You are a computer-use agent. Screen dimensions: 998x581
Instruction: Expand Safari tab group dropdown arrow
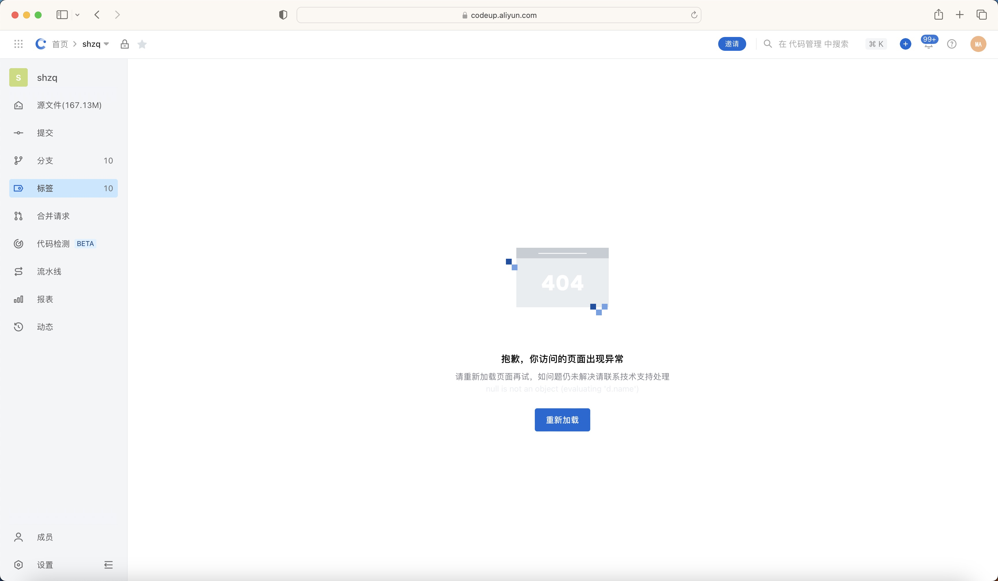pos(78,15)
